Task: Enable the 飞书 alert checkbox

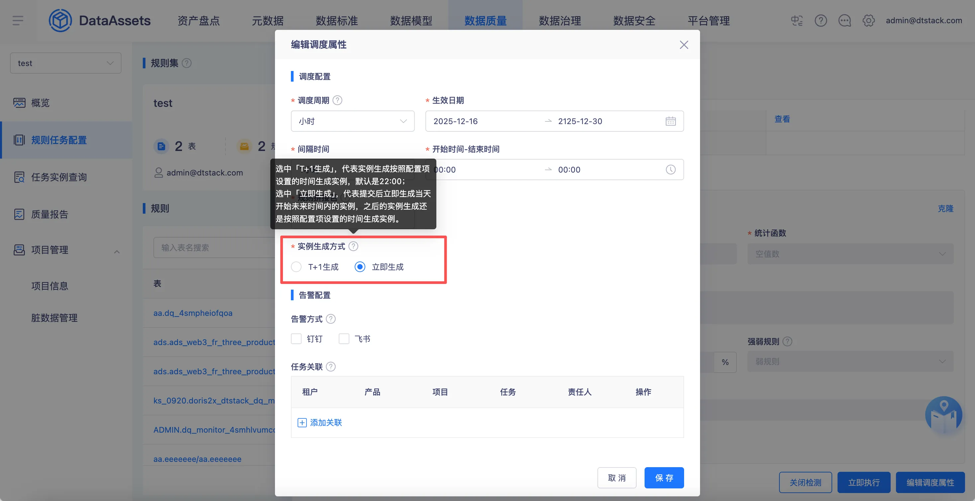Action: pos(344,339)
